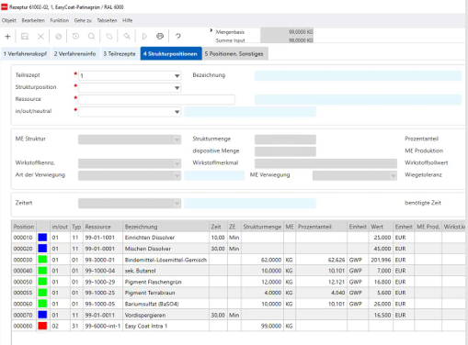
Task: Click the printer icon
Action: click(160, 37)
